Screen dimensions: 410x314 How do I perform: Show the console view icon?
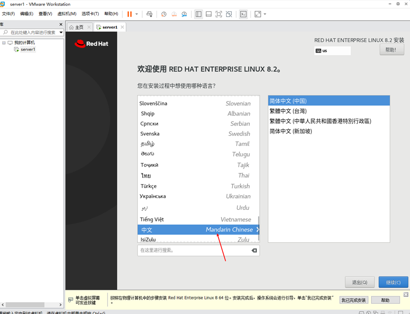tap(243, 14)
